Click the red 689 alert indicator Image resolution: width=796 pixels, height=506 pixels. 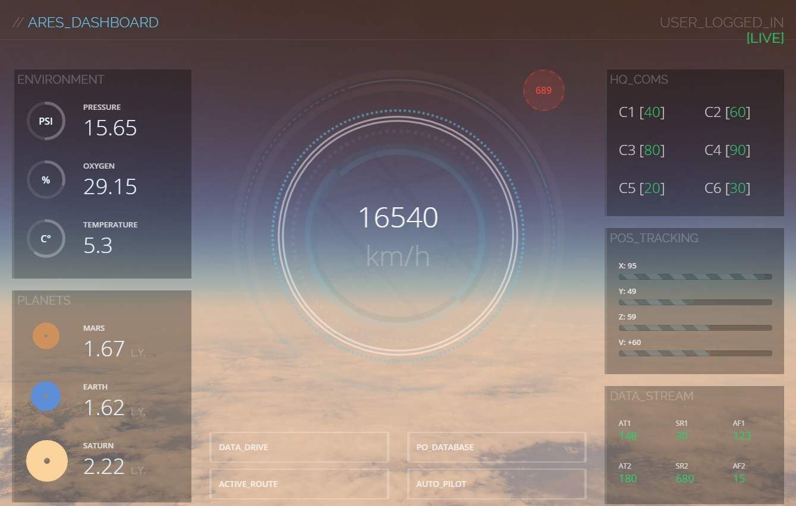tap(543, 90)
